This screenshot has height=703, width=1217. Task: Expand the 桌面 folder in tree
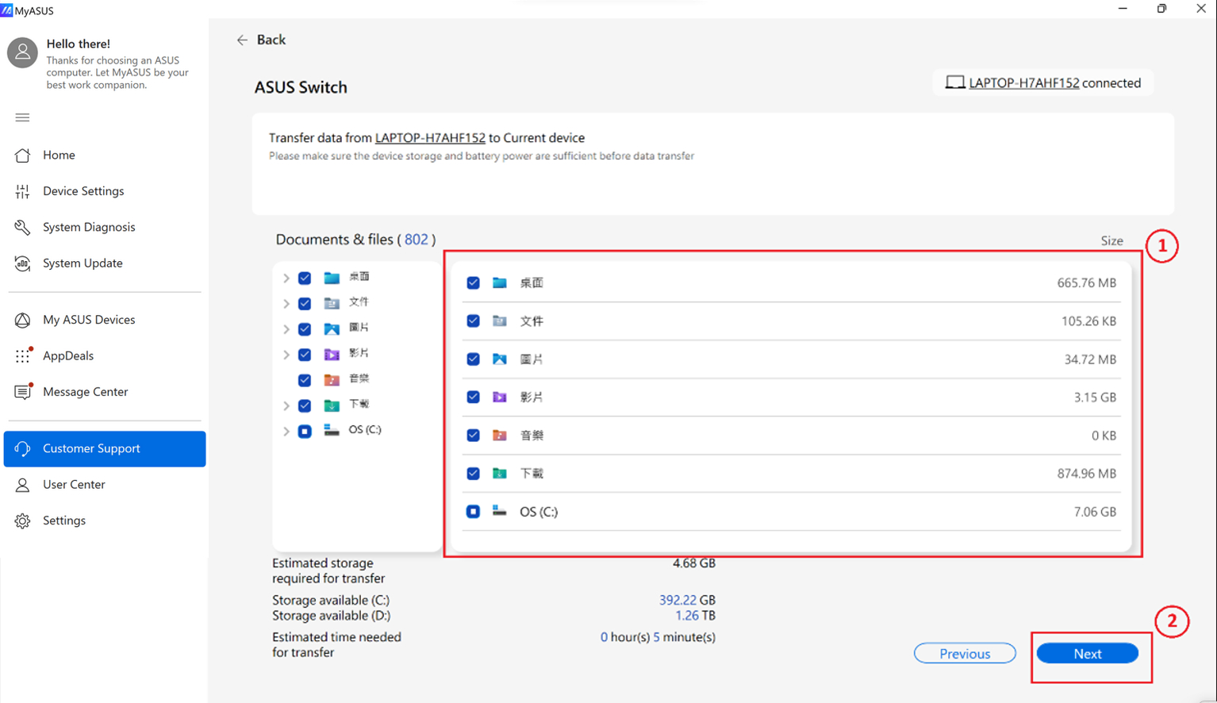click(286, 279)
